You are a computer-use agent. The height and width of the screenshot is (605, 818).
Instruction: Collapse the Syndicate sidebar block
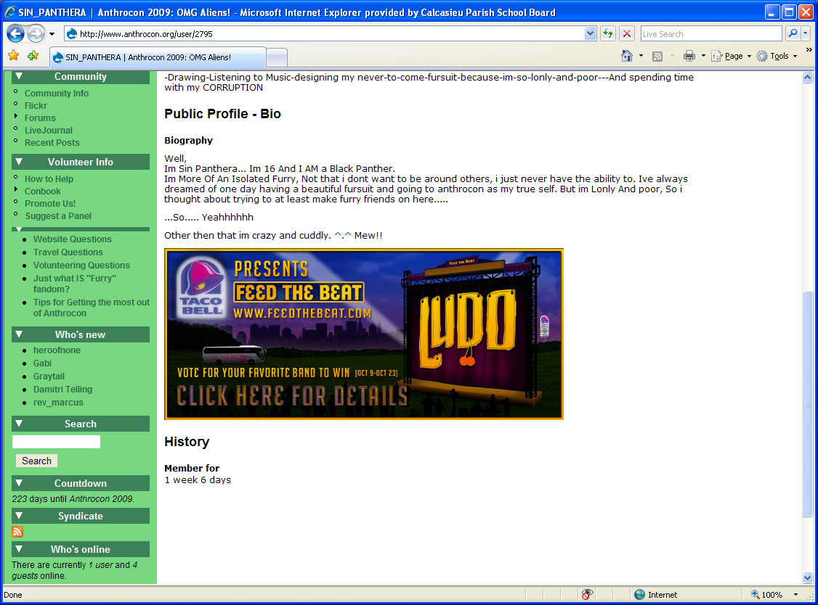coord(20,516)
